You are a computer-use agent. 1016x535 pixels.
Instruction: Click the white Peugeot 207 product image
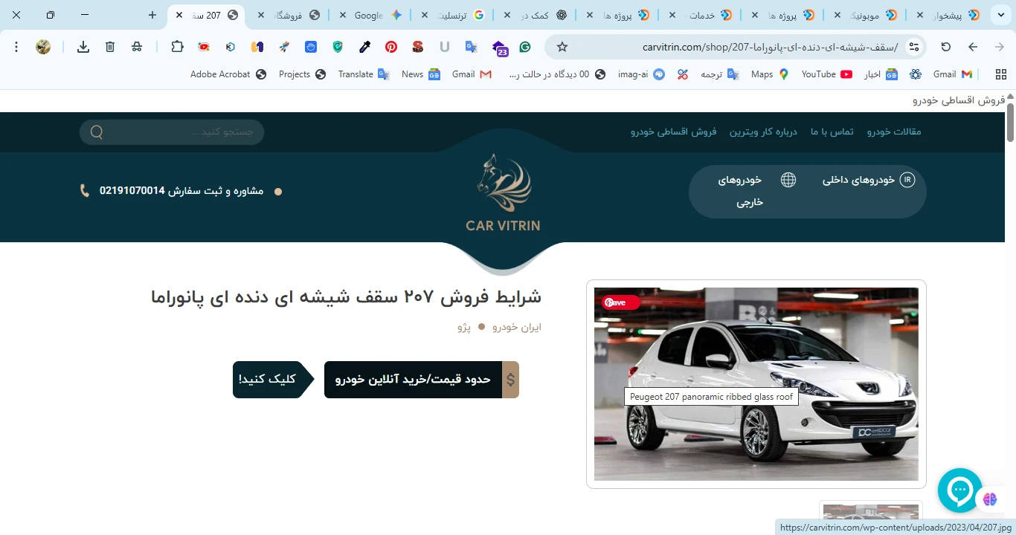(756, 384)
